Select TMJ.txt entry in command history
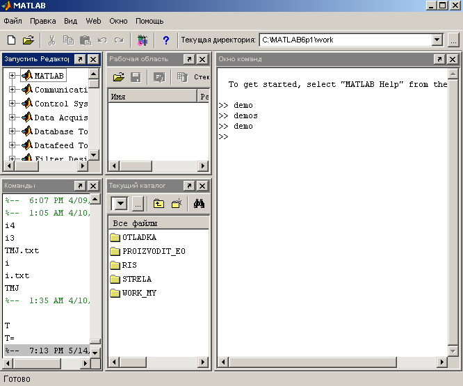This screenshot has width=463, height=386. (x=22, y=250)
